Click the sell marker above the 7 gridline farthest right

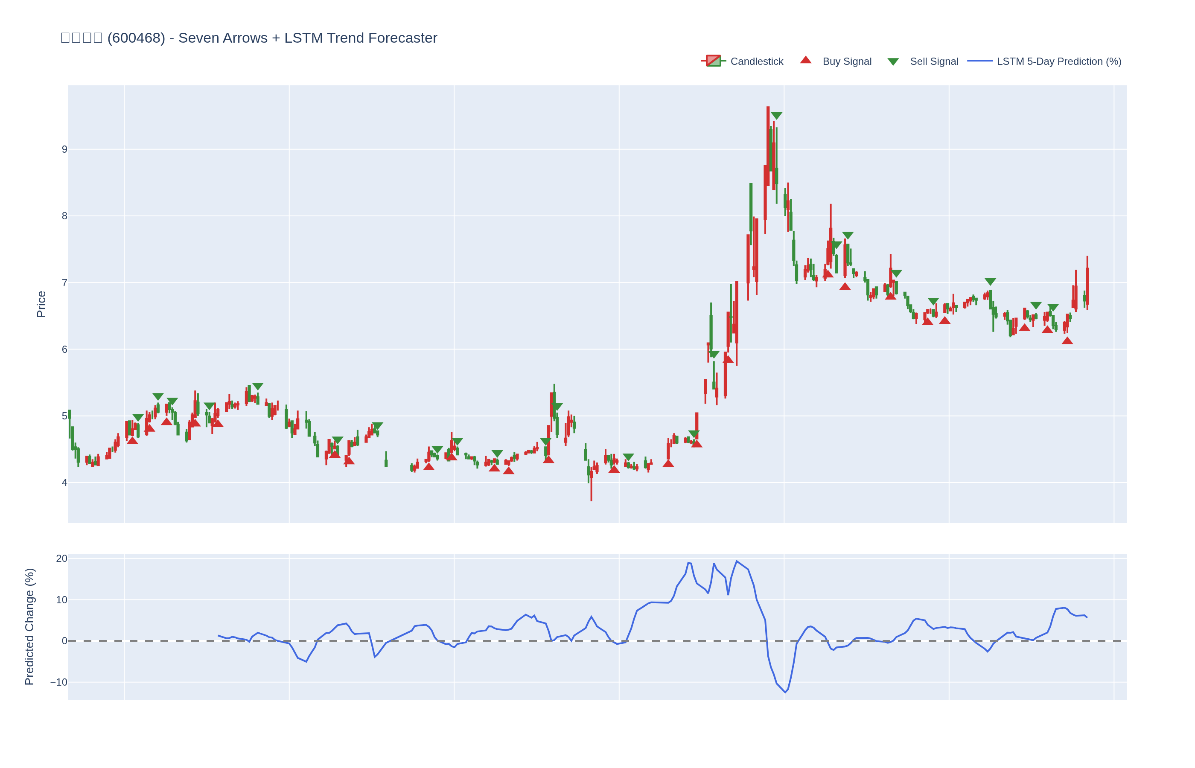(990, 282)
